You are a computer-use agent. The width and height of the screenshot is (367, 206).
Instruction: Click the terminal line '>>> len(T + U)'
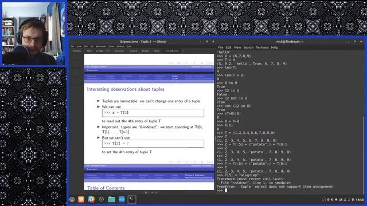click(231, 75)
